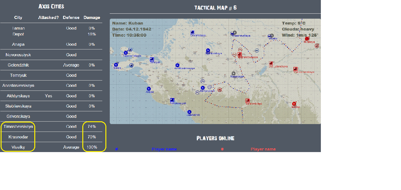Click the red Ust-Labinskaya city icon
The image size is (401, 190).
pyautogui.click(x=271, y=63)
